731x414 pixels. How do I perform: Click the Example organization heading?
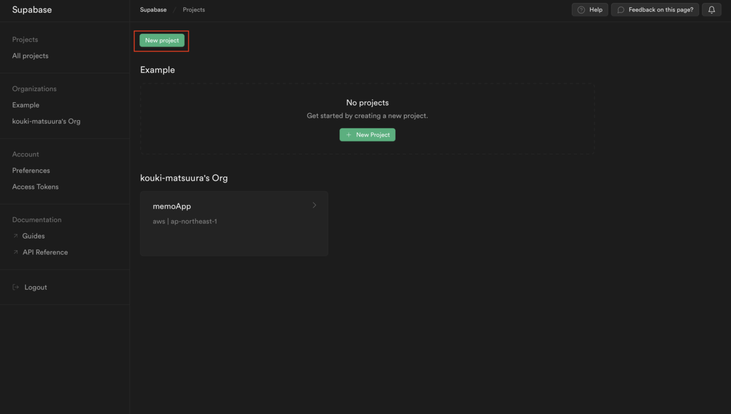[x=157, y=70]
